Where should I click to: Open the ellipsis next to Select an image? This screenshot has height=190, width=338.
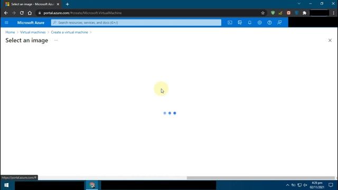click(56, 40)
